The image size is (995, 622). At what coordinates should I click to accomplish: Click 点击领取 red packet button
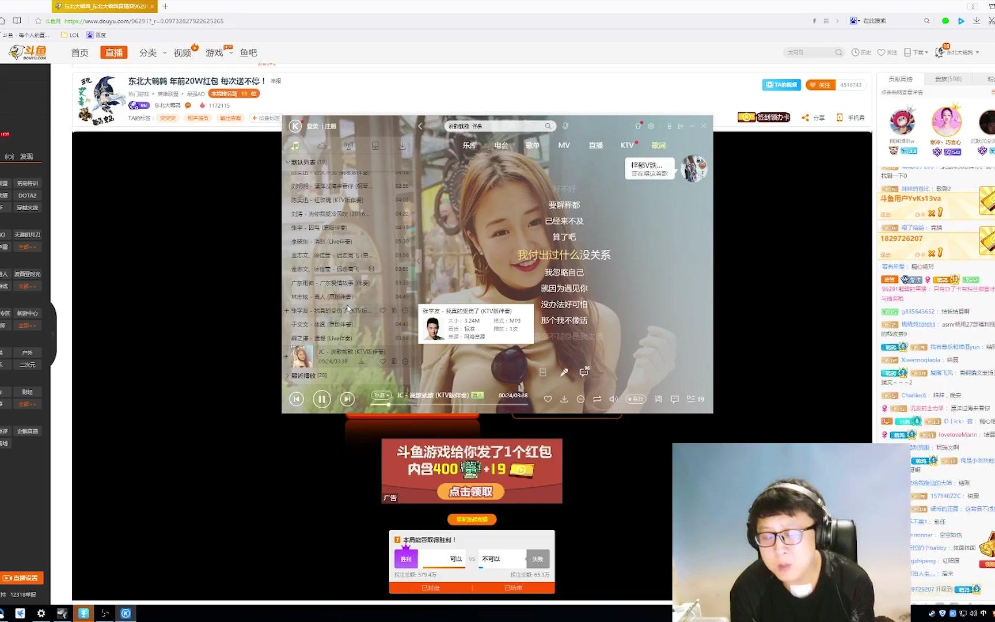pyautogui.click(x=471, y=492)
